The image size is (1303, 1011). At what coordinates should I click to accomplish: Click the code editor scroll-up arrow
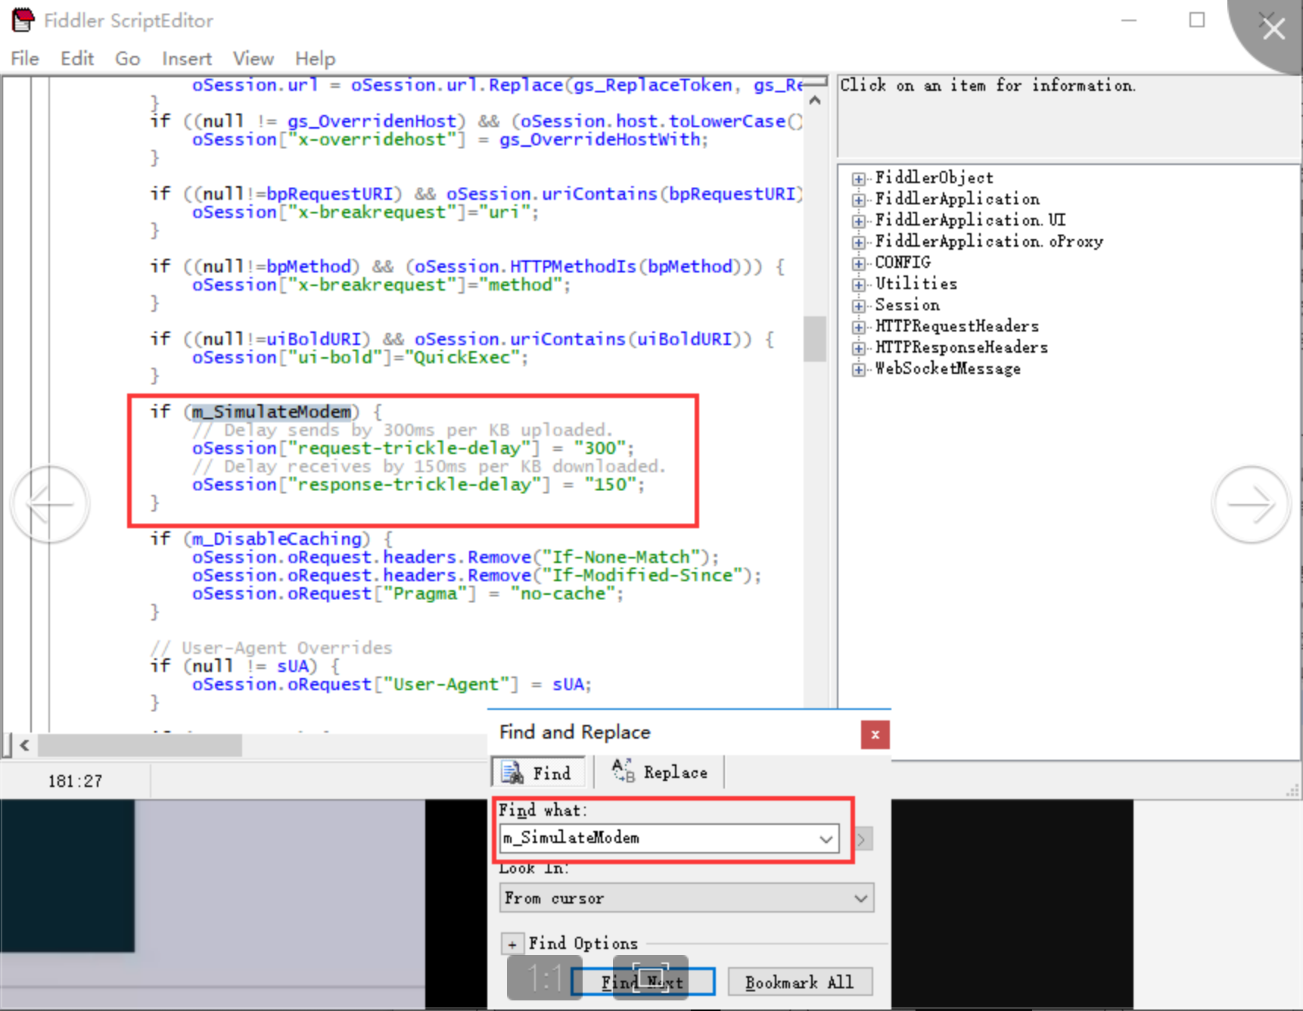(815, 101)
